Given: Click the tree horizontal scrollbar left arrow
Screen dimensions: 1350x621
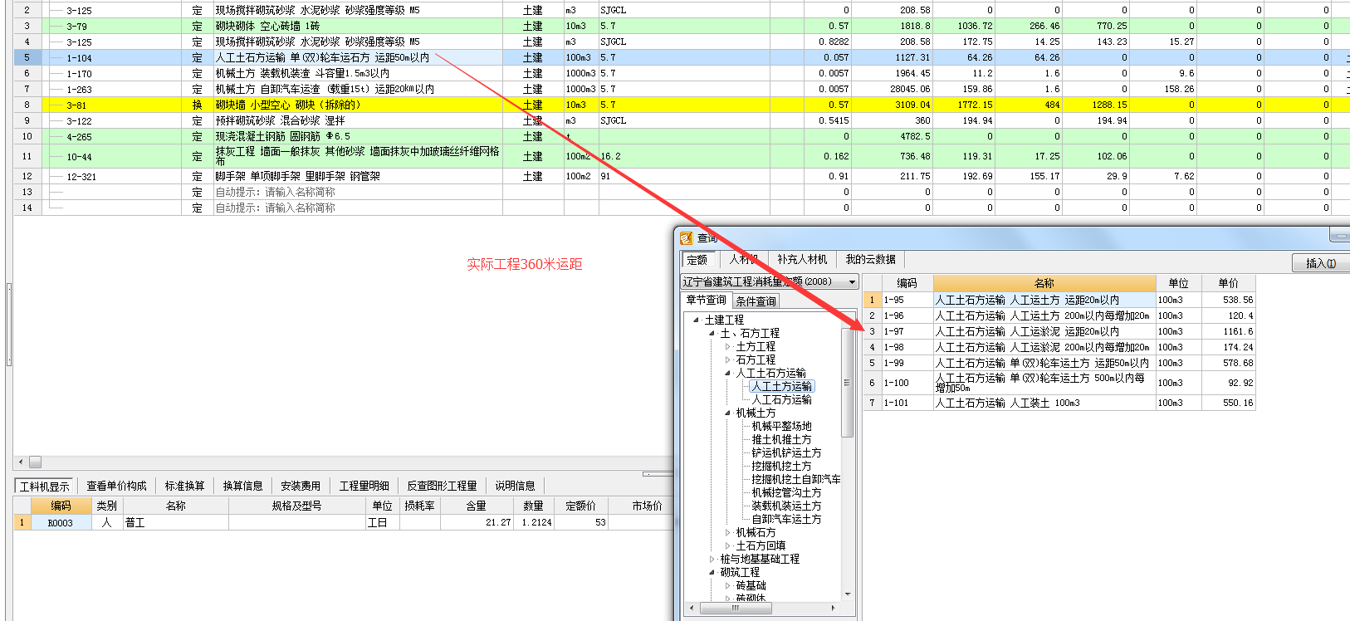Looking at the screenshot, I should tap(692, 608).
